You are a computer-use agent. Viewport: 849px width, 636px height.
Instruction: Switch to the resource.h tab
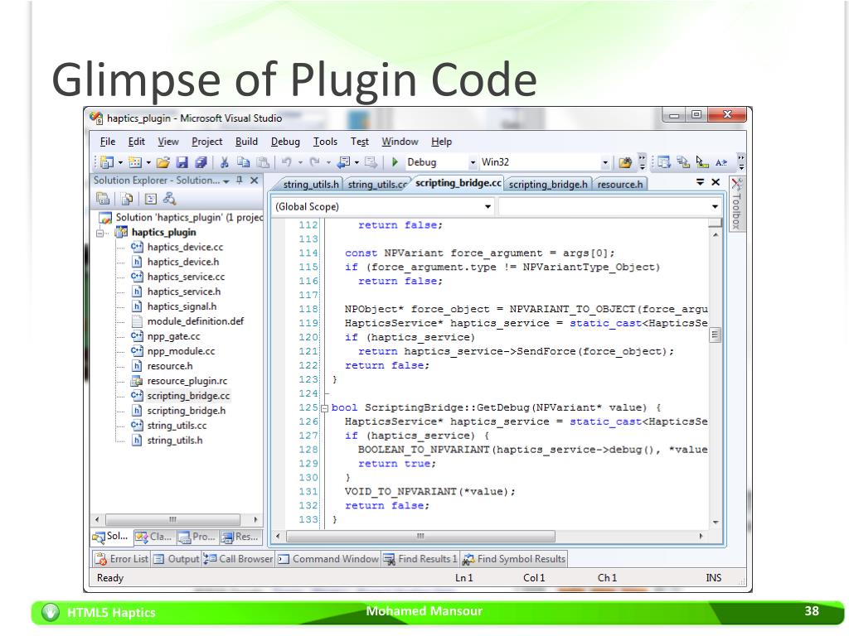(620, 185)
